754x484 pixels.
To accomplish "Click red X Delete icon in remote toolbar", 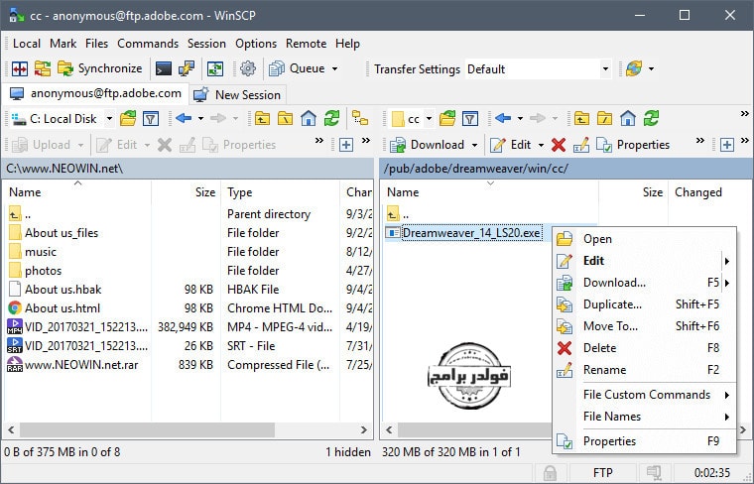I will (x=559, y=145).
